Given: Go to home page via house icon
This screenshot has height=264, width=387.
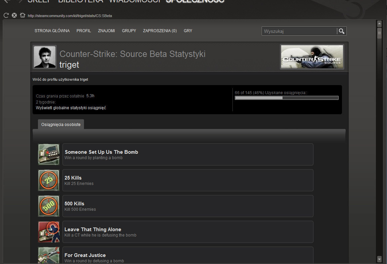Looking at the screenshot, I should 23,15.
